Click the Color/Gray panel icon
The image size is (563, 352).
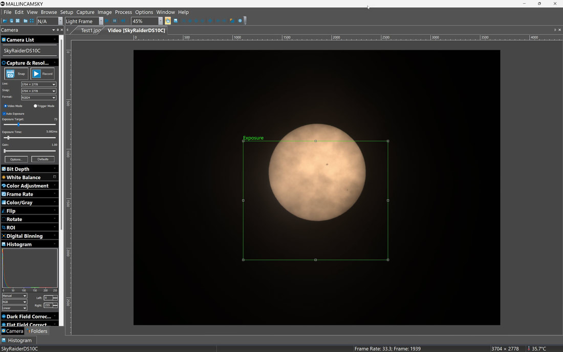[4, 202]
